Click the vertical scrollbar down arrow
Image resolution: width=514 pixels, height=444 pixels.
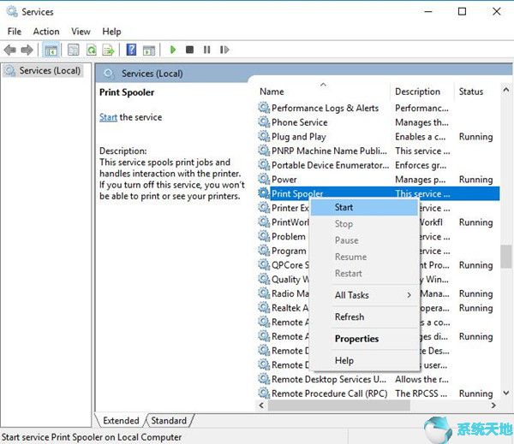pyautogui.click(x=505, y=393)
